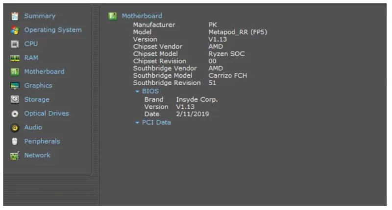Select the BIOS Brand value Insyde Corp.

coord(197,100)
